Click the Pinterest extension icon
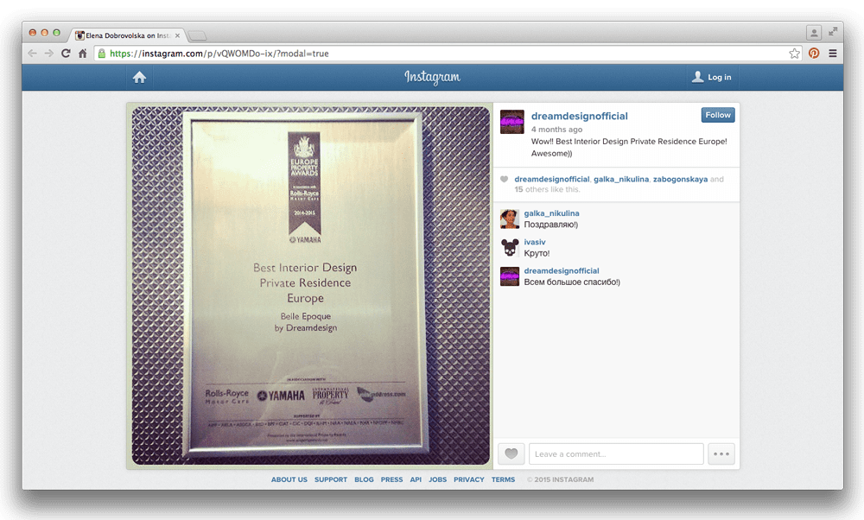Image resolution: width=864 pixels, height=520 pixels. [x=814, y=54]
